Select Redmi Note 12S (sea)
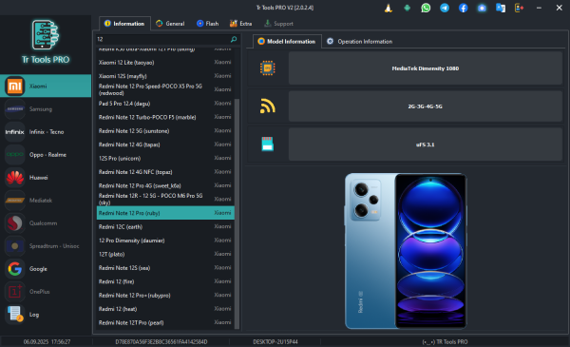This screenshot has width=570, height=347. click(165, 268)
